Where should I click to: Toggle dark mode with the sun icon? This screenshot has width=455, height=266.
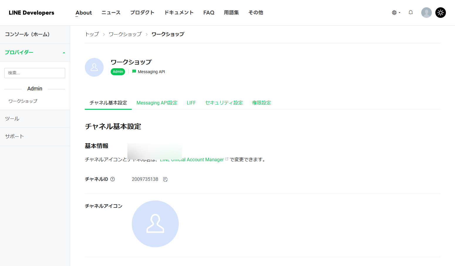[440, 12]
